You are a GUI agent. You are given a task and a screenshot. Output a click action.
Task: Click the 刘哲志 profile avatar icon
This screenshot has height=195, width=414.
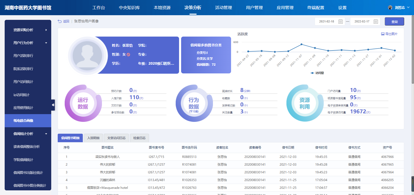390,7
